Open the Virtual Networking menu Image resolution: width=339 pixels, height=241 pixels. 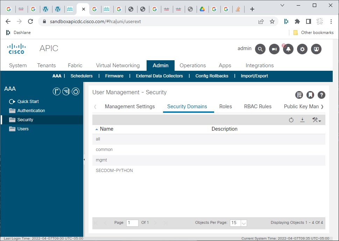click(x=118, y=66)
